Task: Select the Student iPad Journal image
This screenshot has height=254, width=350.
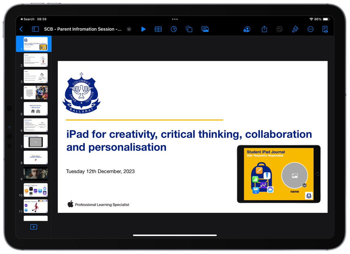Action: click(x=279, y=174)
